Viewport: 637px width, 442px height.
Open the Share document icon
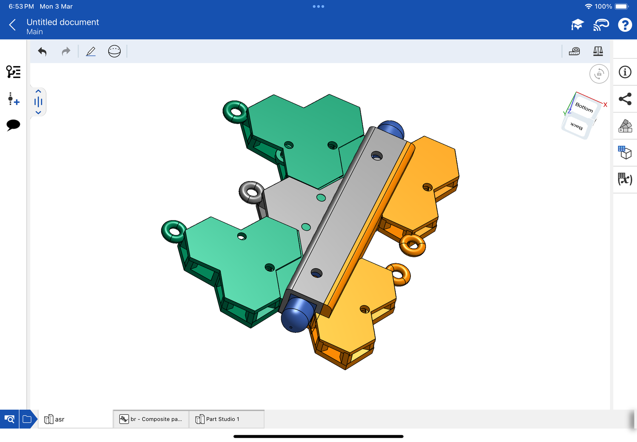(x=625, y=99)
